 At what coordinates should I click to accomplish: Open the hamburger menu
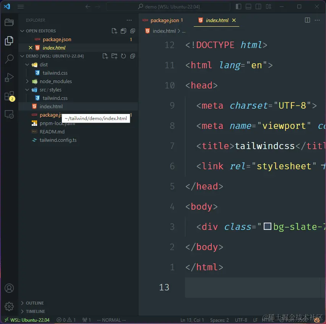[20, 6]
